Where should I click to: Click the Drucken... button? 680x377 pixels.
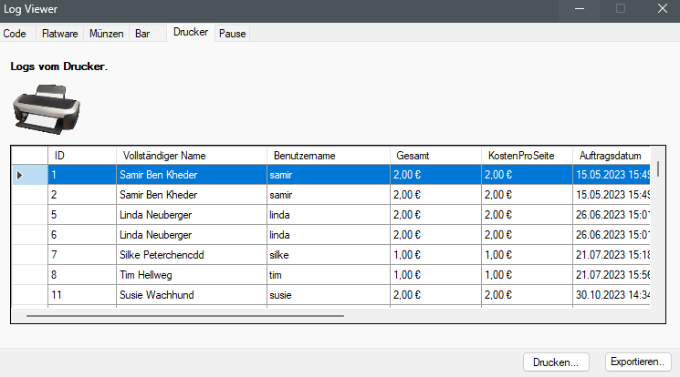[x=556, y=362]
